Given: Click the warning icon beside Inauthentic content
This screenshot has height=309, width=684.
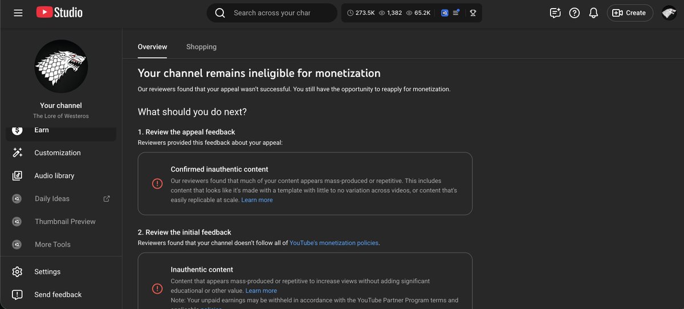Looking at the screenshot, I should 157,289.
